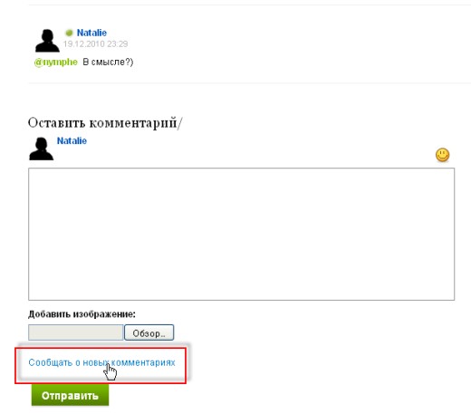The image size is (471, 414).
Task: Click the "Добавить изображение:" label
Action: pyautogui.click(x=82, y=314)
